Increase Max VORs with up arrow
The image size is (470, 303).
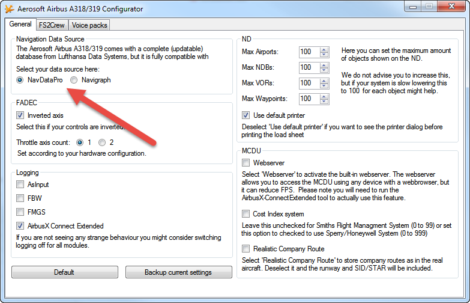pos(324,81)
